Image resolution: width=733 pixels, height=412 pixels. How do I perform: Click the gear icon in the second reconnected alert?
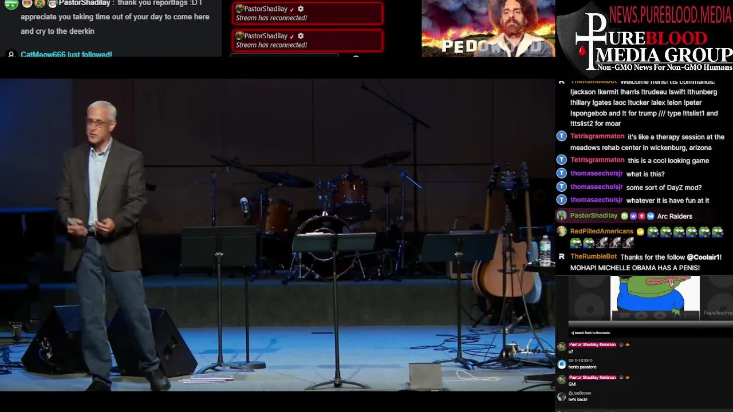(301, 36)
